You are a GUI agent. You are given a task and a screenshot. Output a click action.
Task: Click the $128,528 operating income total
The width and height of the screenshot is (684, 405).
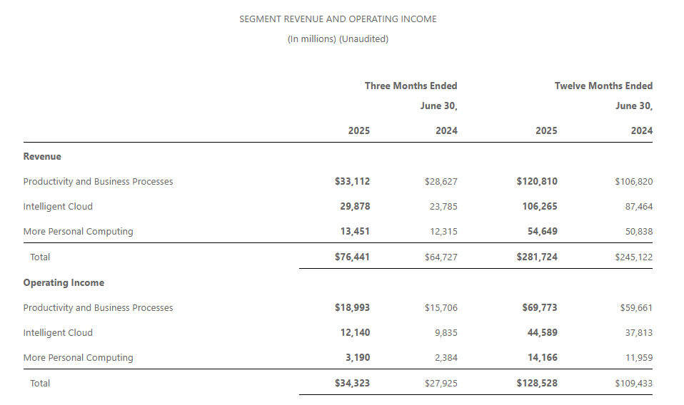(537, 383)
